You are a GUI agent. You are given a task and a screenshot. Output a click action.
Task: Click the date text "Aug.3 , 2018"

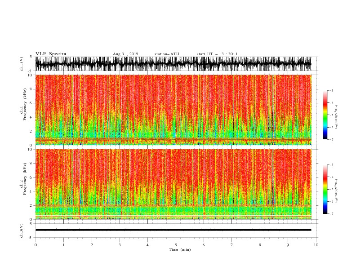125,54
